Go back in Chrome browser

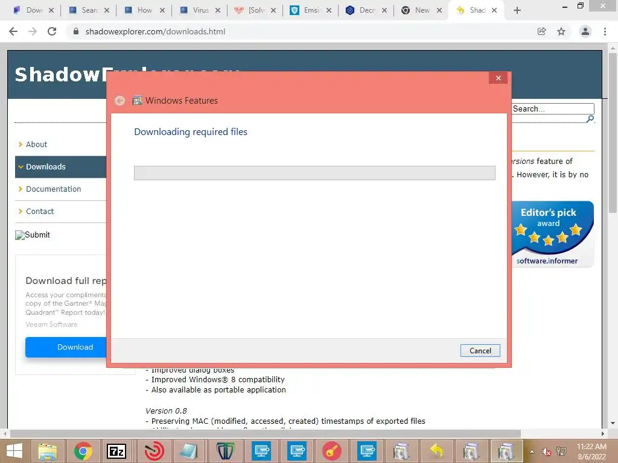coord(13,31)
